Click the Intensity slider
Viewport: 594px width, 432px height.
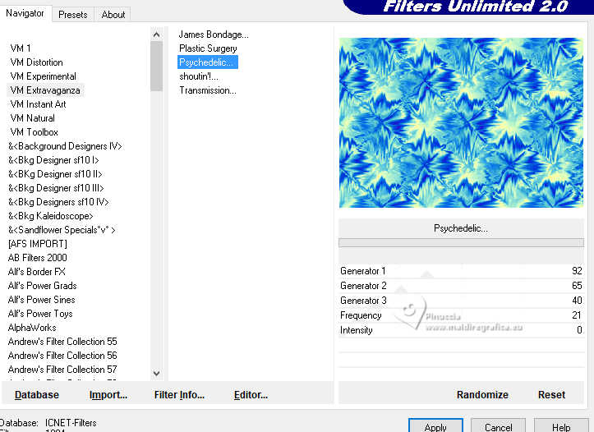tap(461, 330)
